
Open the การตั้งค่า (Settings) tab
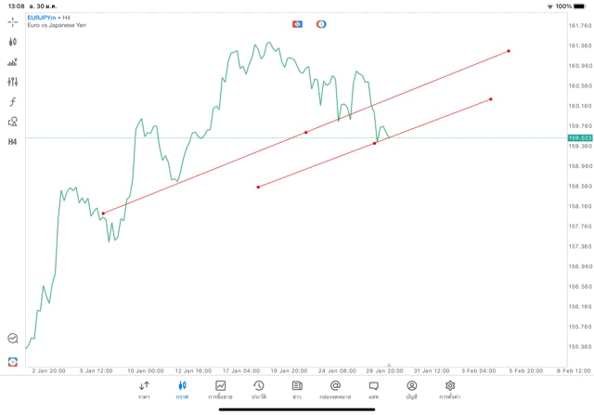coord(450,389)
